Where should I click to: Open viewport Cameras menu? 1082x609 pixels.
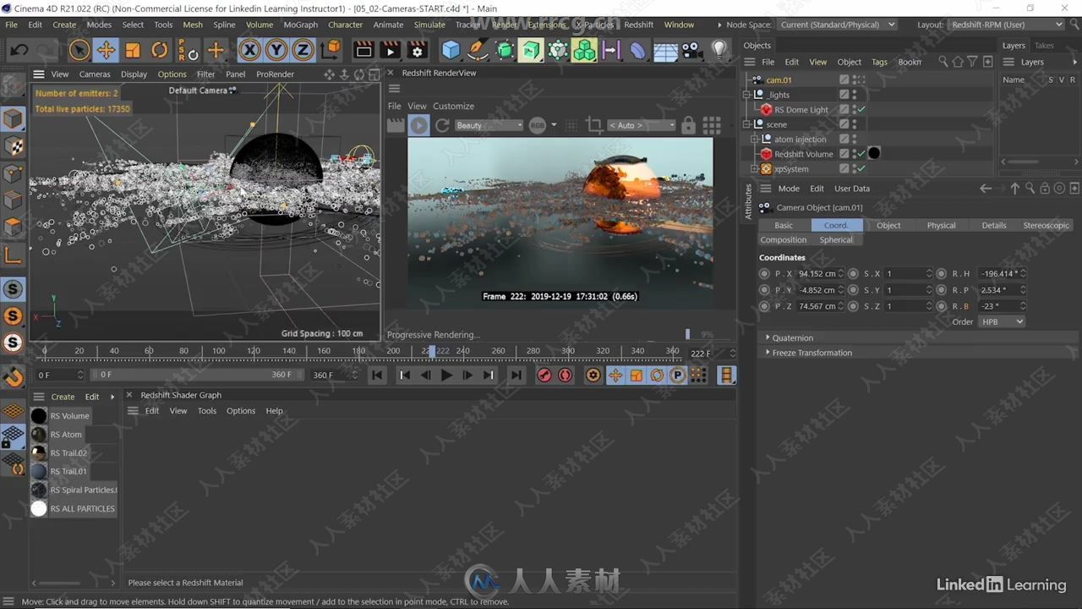click(x=95, y=74)
